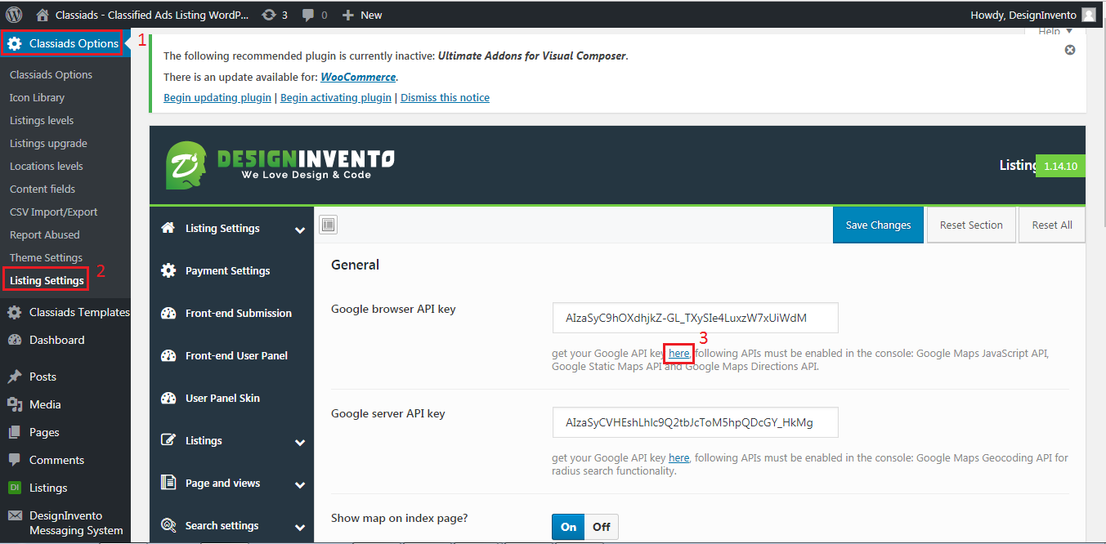Expand the Page and views chevron
1106x544 pixels.
[x=300, y=485]
